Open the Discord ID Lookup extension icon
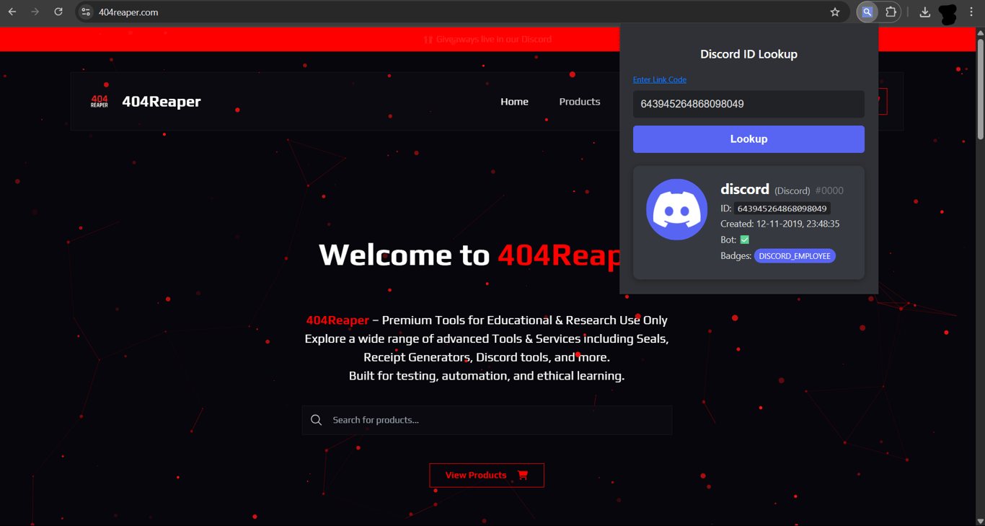Screen dimensions: 985x526 click(x=867, y=12)
